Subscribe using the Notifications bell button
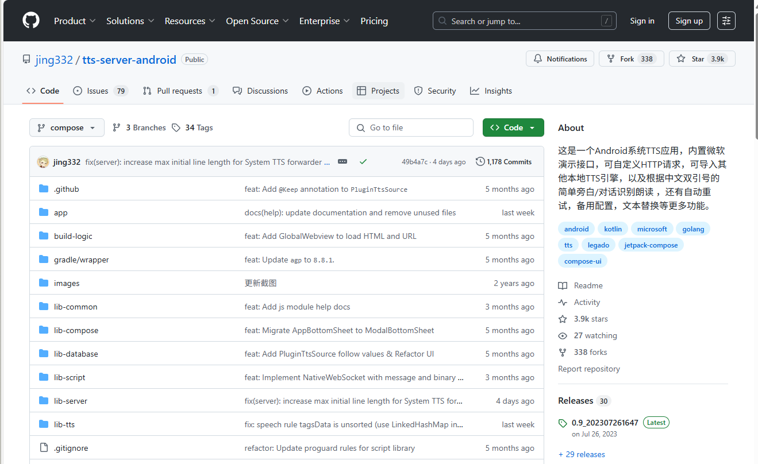 coord(560,58)
